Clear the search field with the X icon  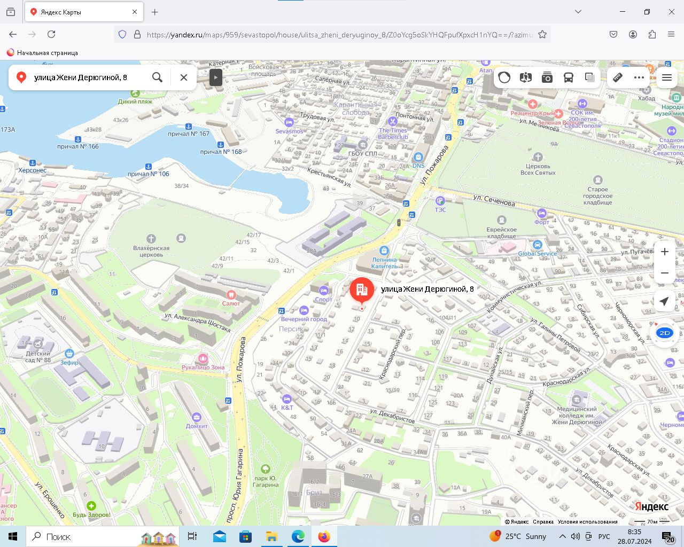click(x=184, y=77)
